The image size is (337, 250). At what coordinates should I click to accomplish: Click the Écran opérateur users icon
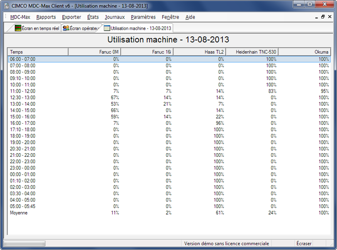[66, 28]
